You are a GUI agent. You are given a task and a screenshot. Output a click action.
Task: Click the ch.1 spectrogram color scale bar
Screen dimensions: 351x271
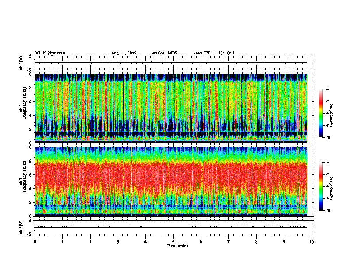click(320, 113)
